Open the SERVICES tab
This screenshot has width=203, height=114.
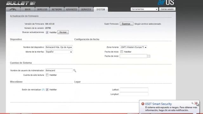pos(86,9)
